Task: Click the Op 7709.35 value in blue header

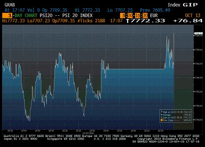Action: [x=55, y=10]
